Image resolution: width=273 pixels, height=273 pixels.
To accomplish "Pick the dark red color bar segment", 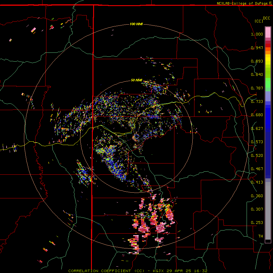I will 268,45.
